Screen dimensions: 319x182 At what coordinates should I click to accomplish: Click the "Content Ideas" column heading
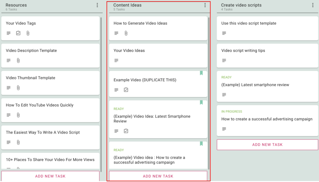[x=127, y=5]
